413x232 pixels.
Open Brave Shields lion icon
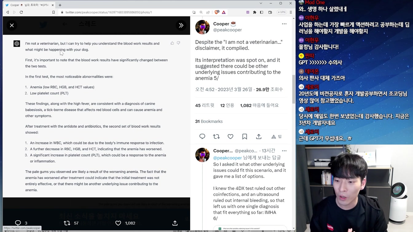pyautogui.click(x=217, y=12)
